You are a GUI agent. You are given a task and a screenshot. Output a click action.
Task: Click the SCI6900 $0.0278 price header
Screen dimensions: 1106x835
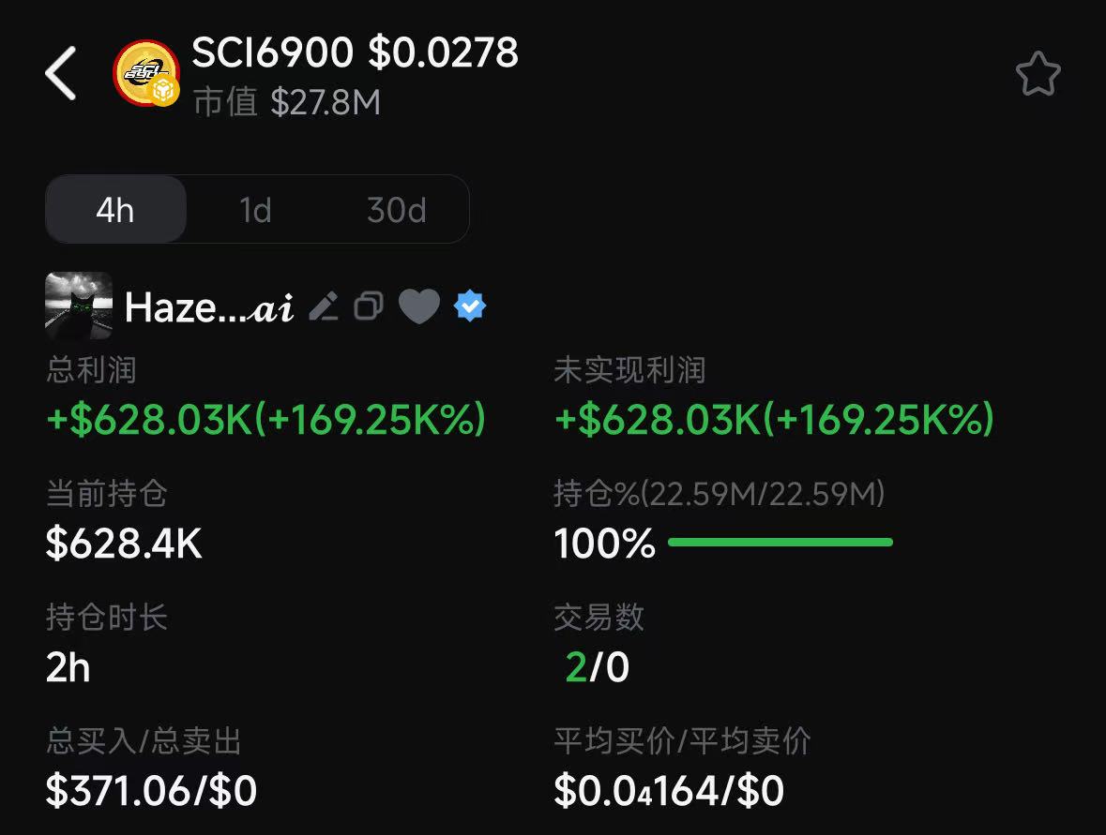click(x=355, y=53)
